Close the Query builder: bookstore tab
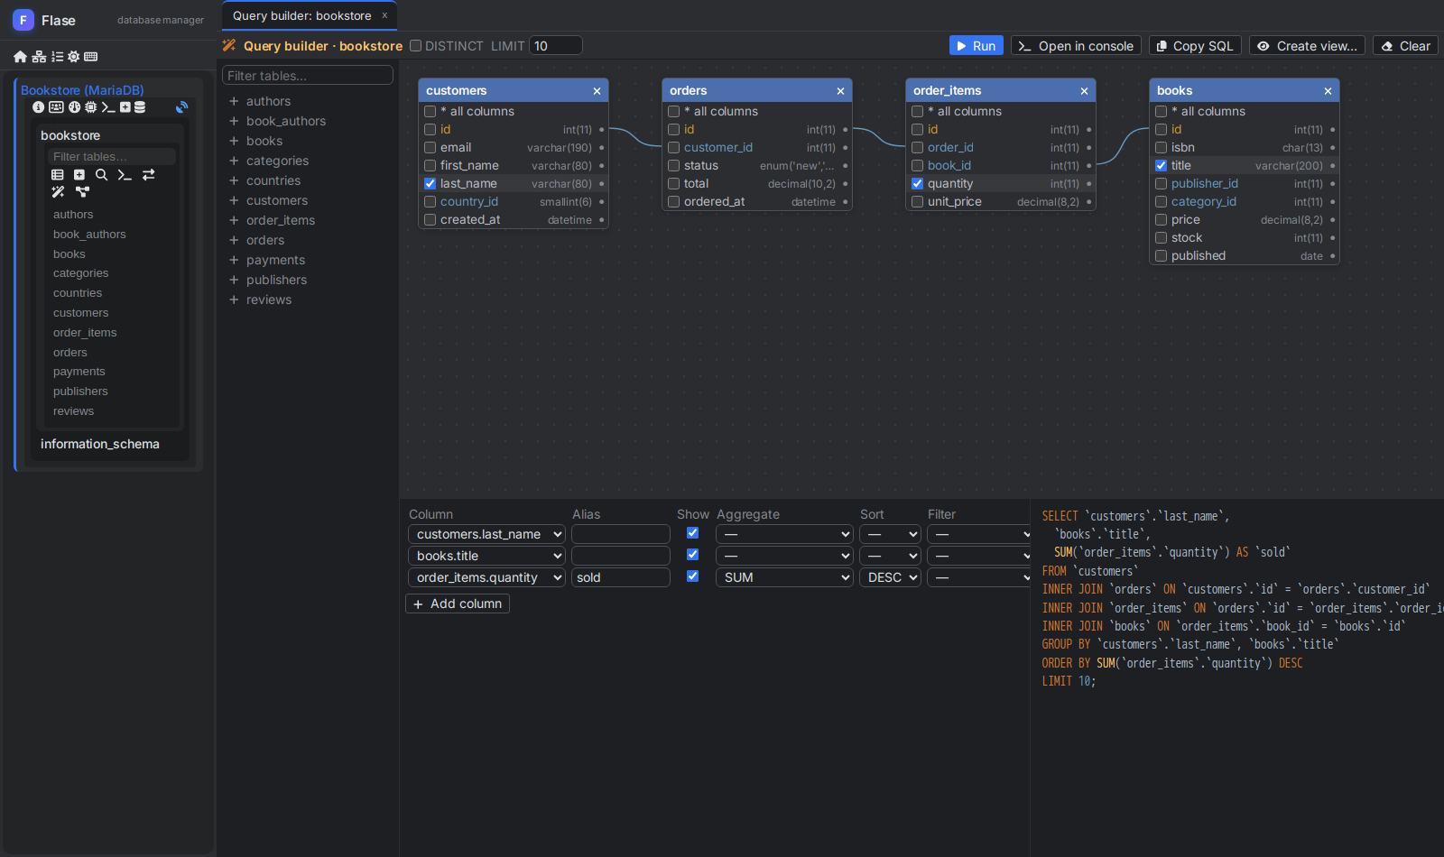The image size is (1444, 857). click(x=384, y=15)
